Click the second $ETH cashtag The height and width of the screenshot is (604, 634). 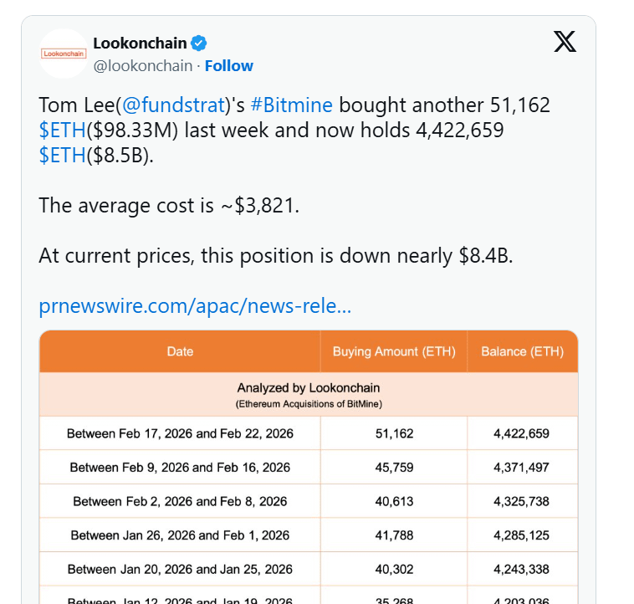pyautogui.click(x=62, y=156)
